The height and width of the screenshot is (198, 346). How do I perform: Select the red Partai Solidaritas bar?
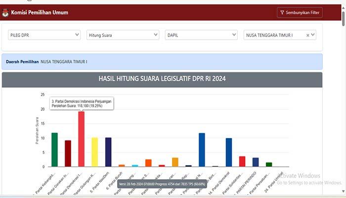pyautogui.click(x=242, y=162)
